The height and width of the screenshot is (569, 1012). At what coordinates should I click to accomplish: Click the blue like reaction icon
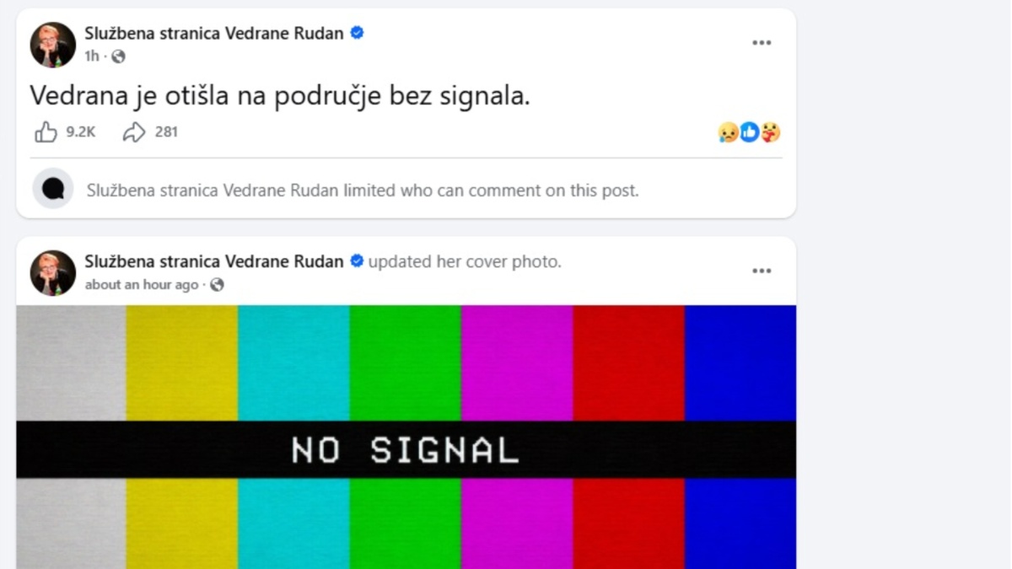(x=749, y=132)
